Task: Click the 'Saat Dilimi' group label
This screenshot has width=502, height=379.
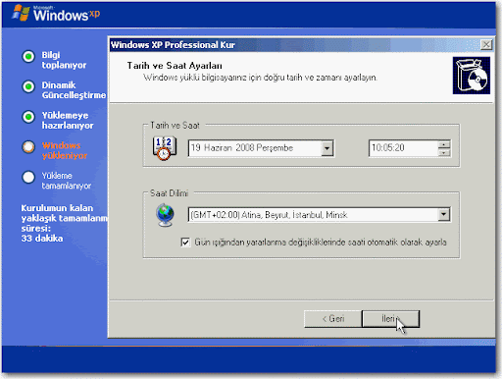Action: click(x=169, y=193)
